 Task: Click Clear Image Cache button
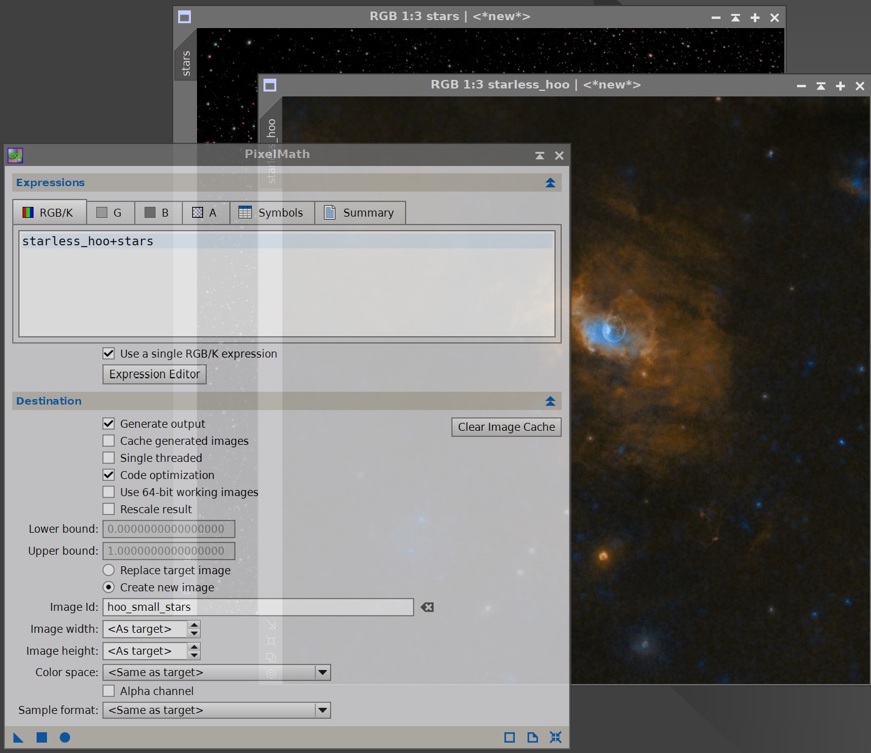[x=506, y=427]
